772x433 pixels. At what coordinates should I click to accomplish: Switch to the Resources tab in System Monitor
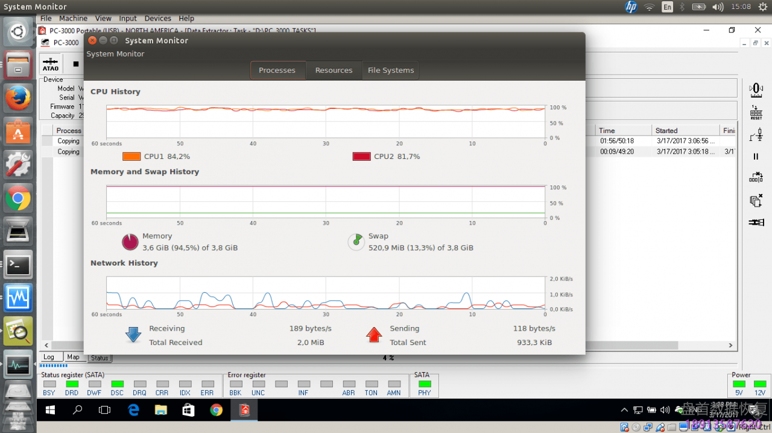334,70
